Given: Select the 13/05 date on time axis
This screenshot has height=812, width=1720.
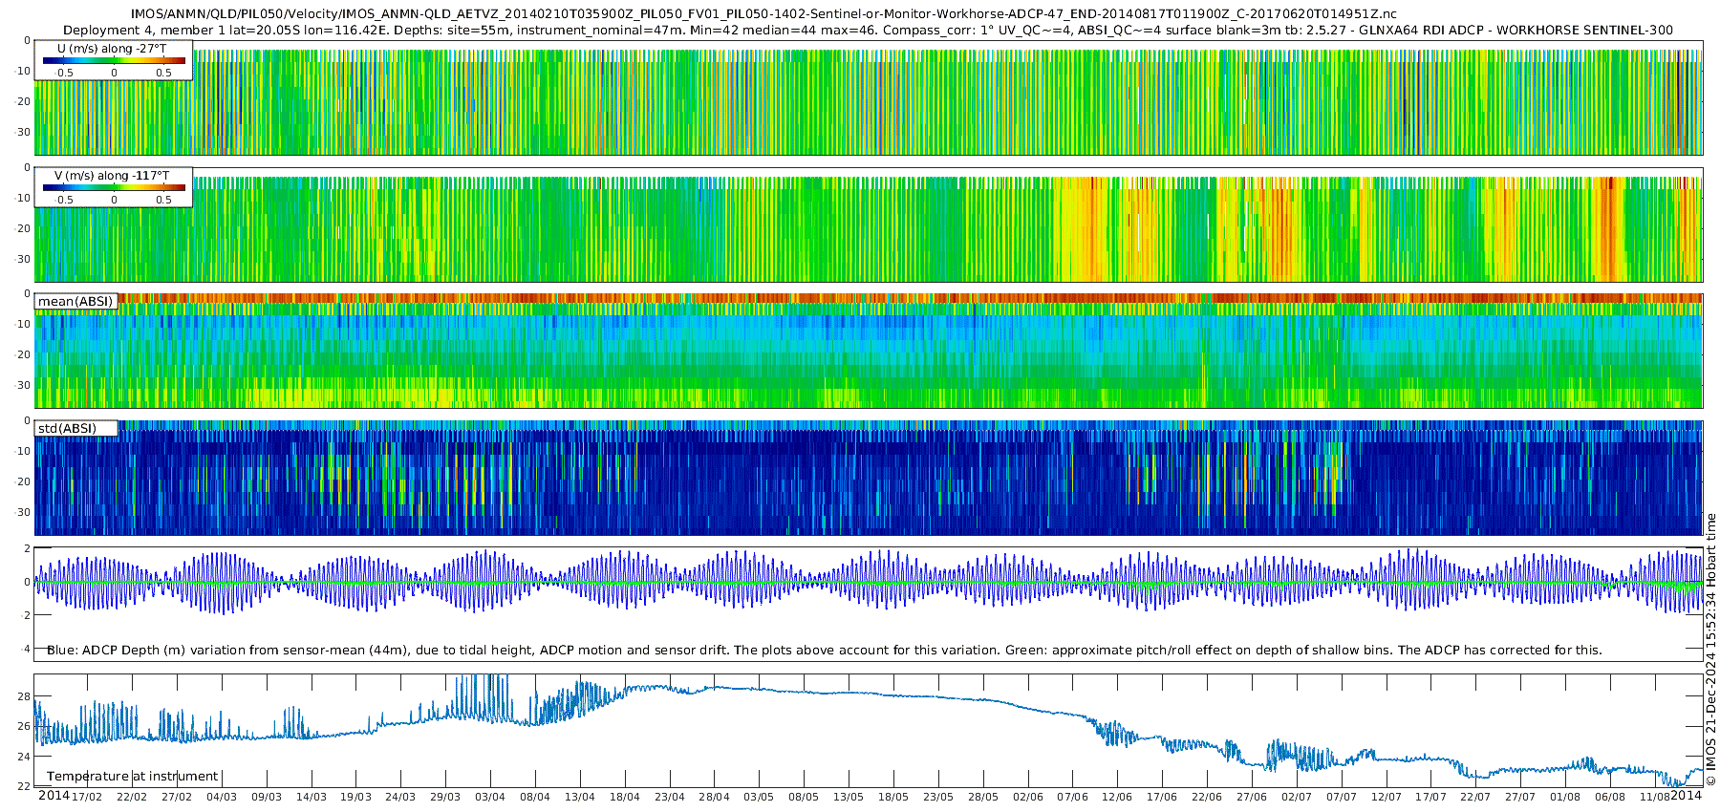Looking at the screenshot, I should tap(849, 797).
